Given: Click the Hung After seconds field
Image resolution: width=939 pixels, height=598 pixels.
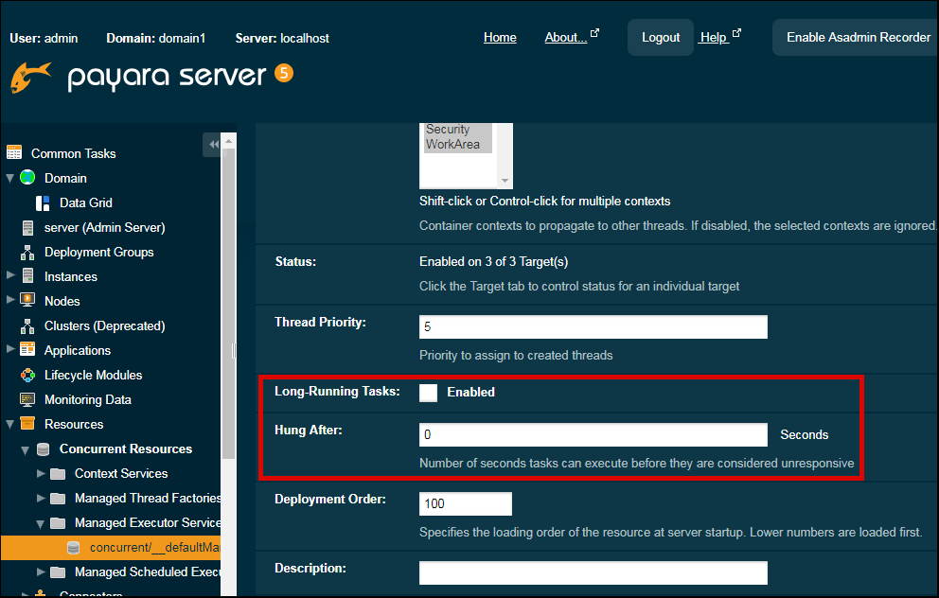Looking at the screenshot, I should [x=593, y=435].
